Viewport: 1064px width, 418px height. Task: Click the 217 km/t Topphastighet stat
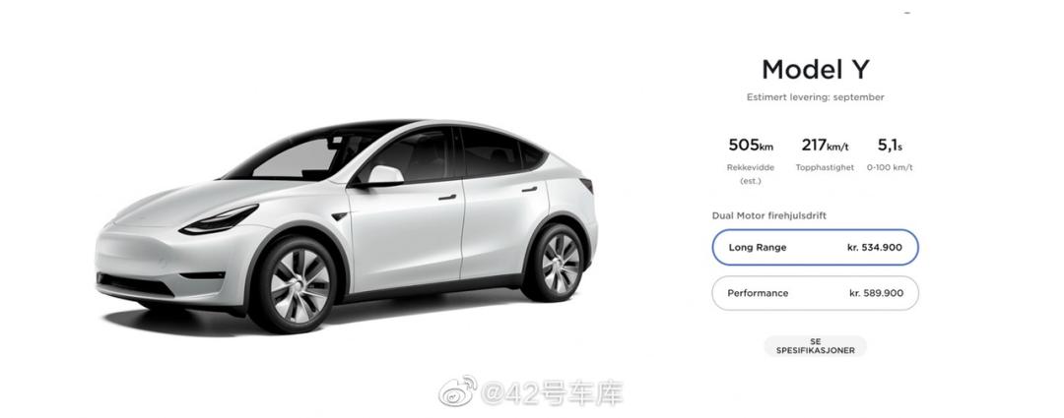[825, 154]
